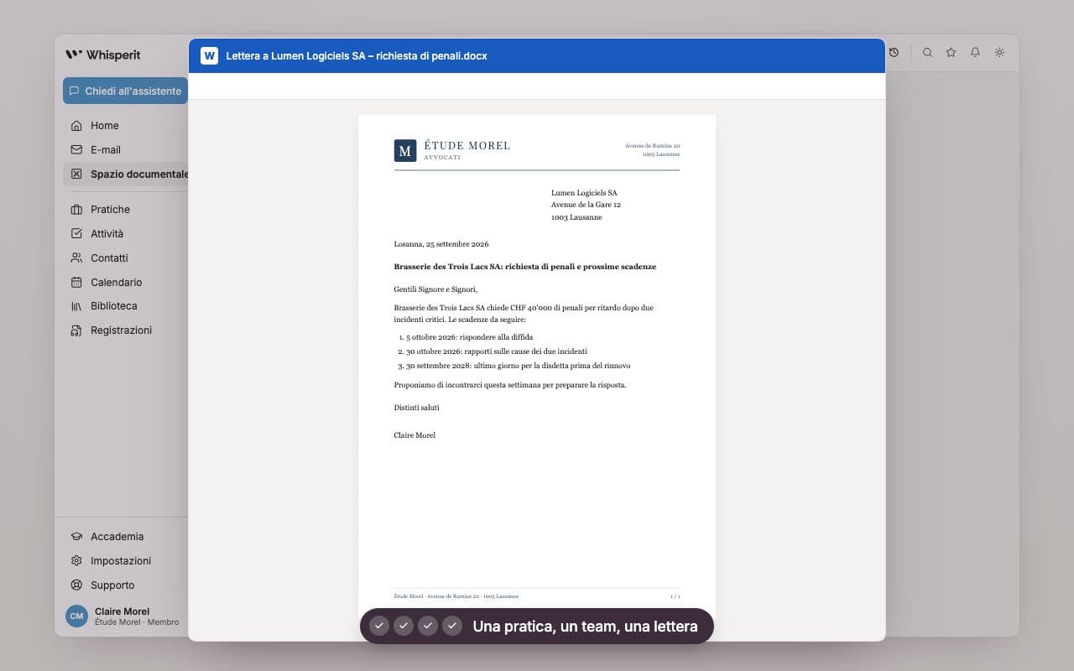Open Accademia via its graduation cap icon

(x=76, y=537)
